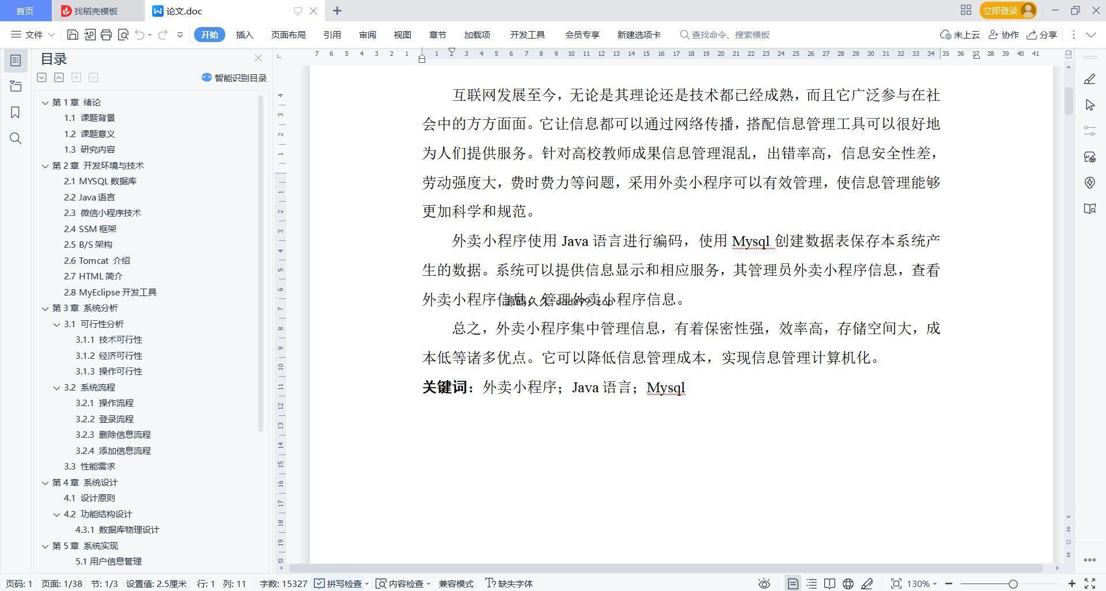Open the outline navigation panel icon
1106x591 pixels.
[16, 60]
